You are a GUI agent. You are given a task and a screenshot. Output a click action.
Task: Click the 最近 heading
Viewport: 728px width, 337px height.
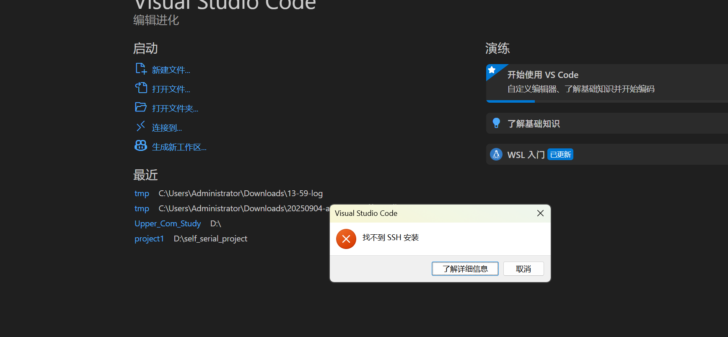click(x=145, y=175)
